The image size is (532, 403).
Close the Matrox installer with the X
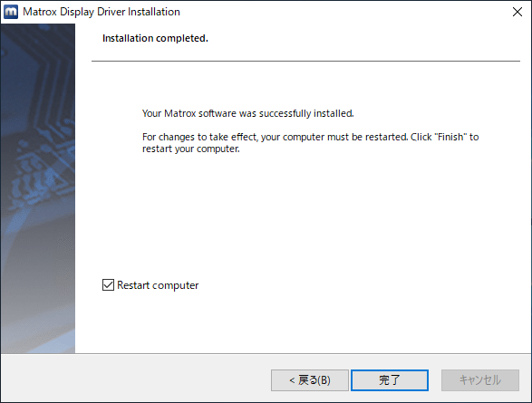(517, 12)
